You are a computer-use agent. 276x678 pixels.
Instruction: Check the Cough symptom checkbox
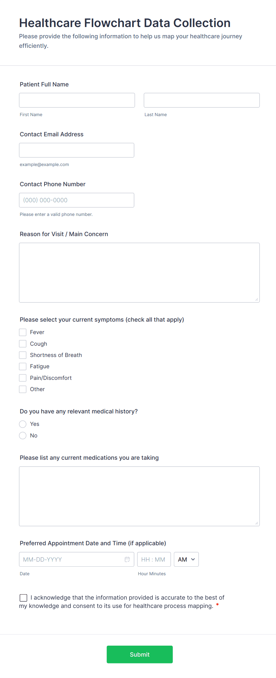pos(23,344)
